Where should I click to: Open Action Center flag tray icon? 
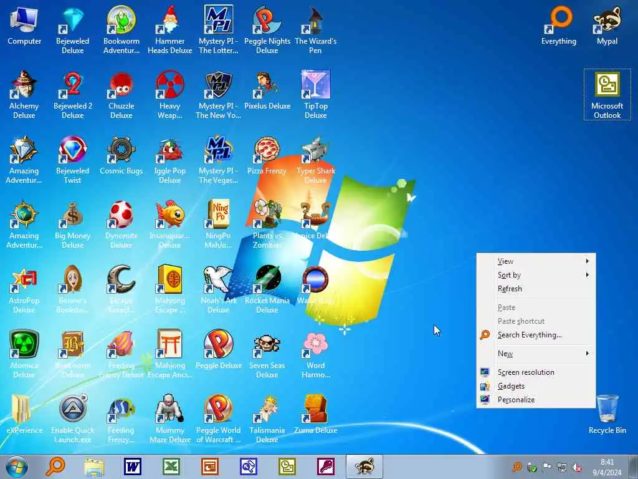(547, 467)
